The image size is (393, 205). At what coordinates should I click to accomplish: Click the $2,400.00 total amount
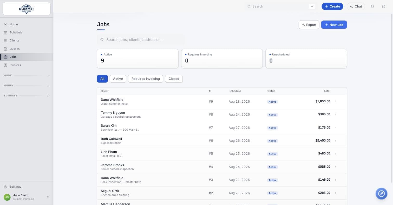[x=323, y=140]
